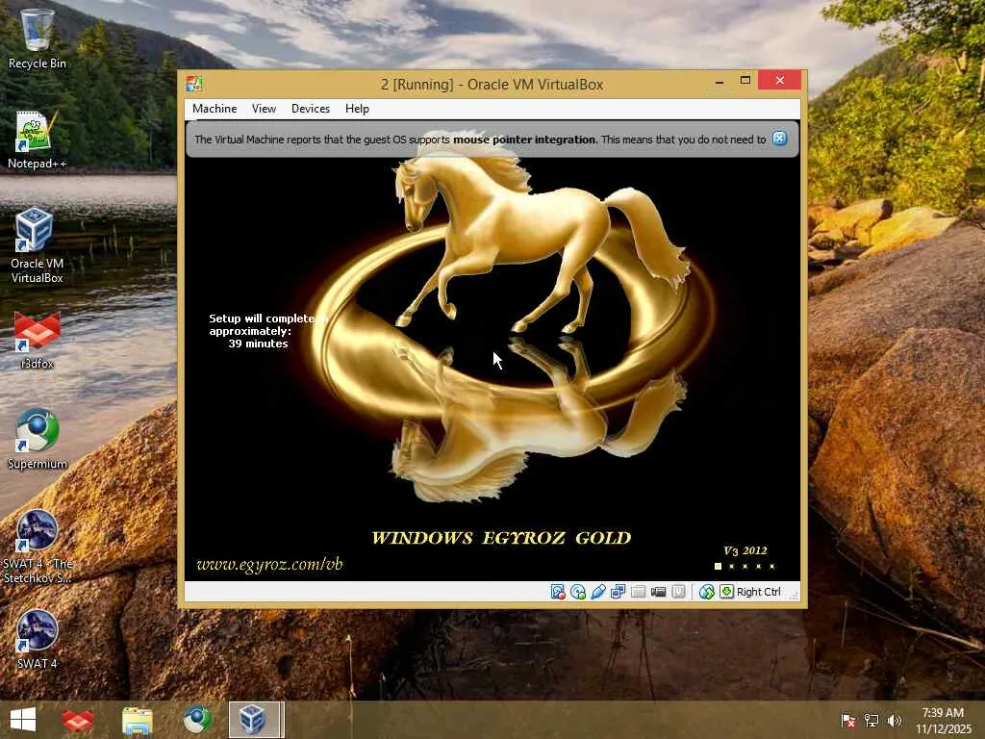Click the volume speaker tray icon
This screenshot has height=739, width=985.
pos(895,721)
